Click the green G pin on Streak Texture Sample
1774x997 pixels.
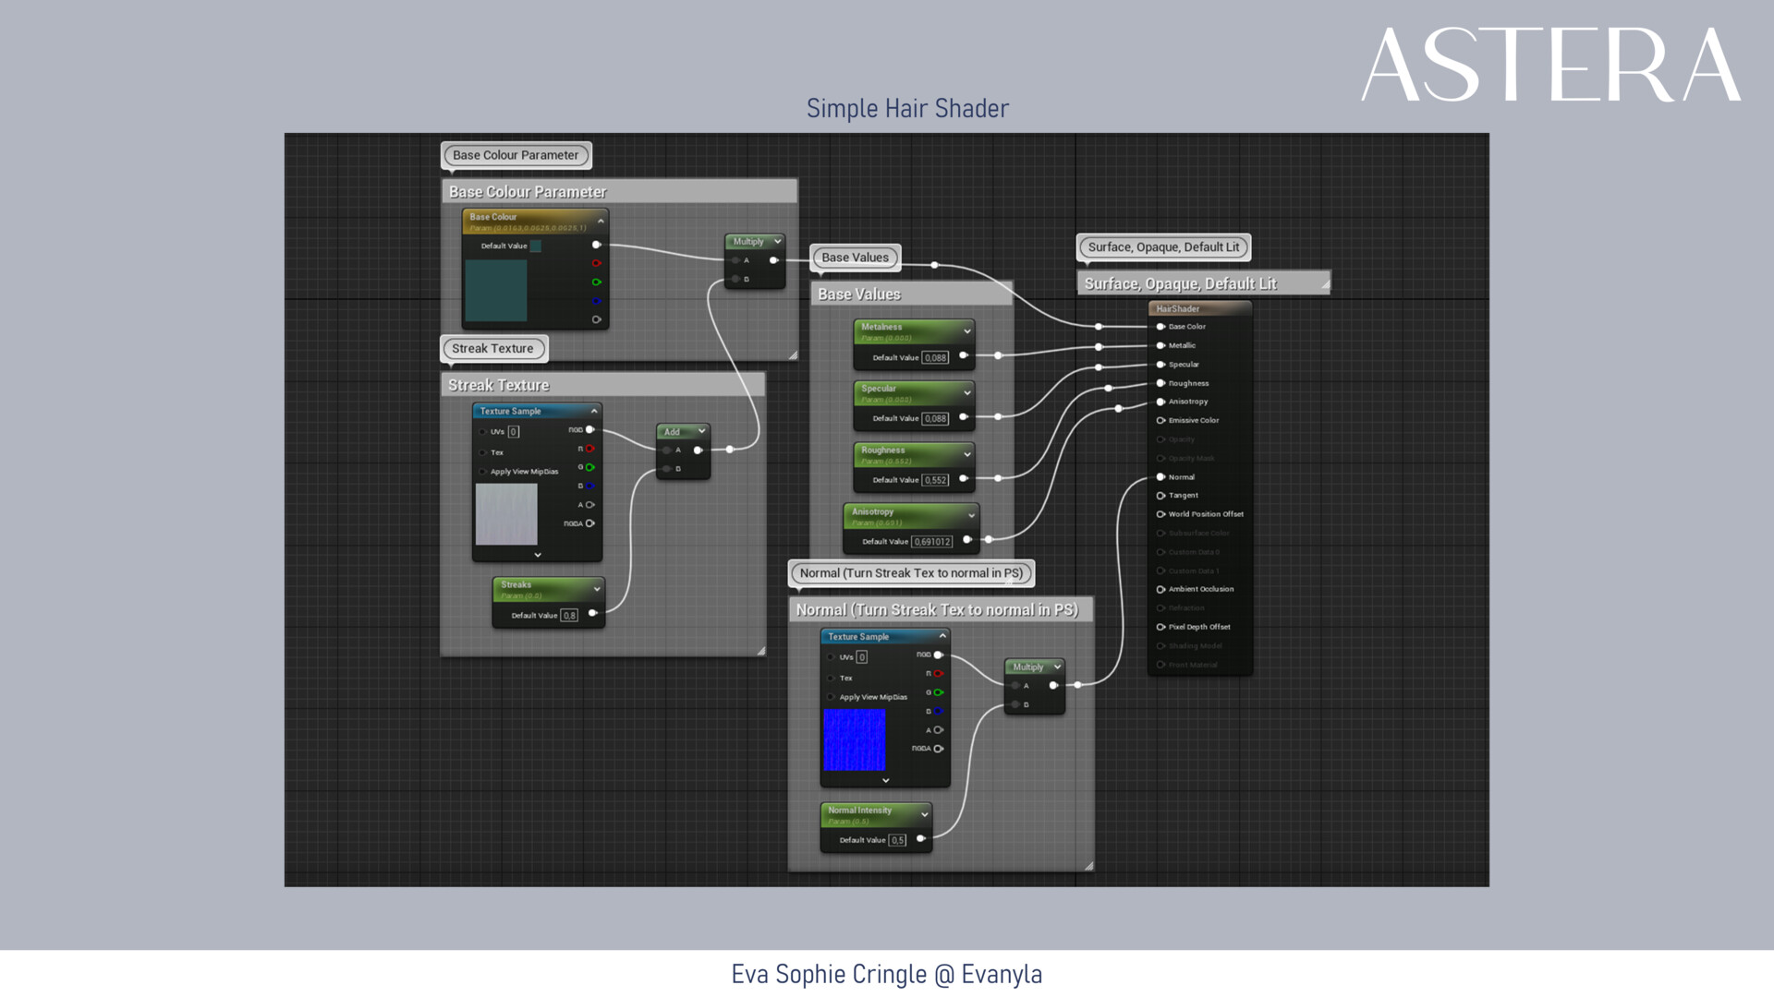[589, 467]
